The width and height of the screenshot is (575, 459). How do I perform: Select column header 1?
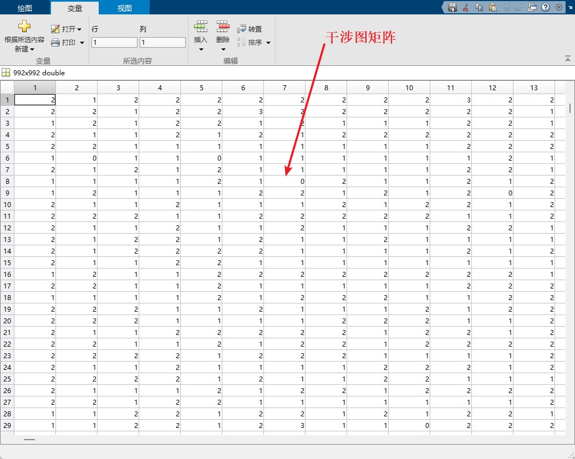[x=35, y=88]
